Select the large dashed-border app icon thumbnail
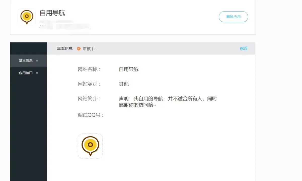 click(90, 146)
